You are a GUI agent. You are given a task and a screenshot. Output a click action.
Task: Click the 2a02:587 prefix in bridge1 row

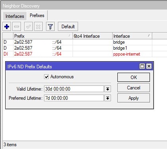pos(23,48)
